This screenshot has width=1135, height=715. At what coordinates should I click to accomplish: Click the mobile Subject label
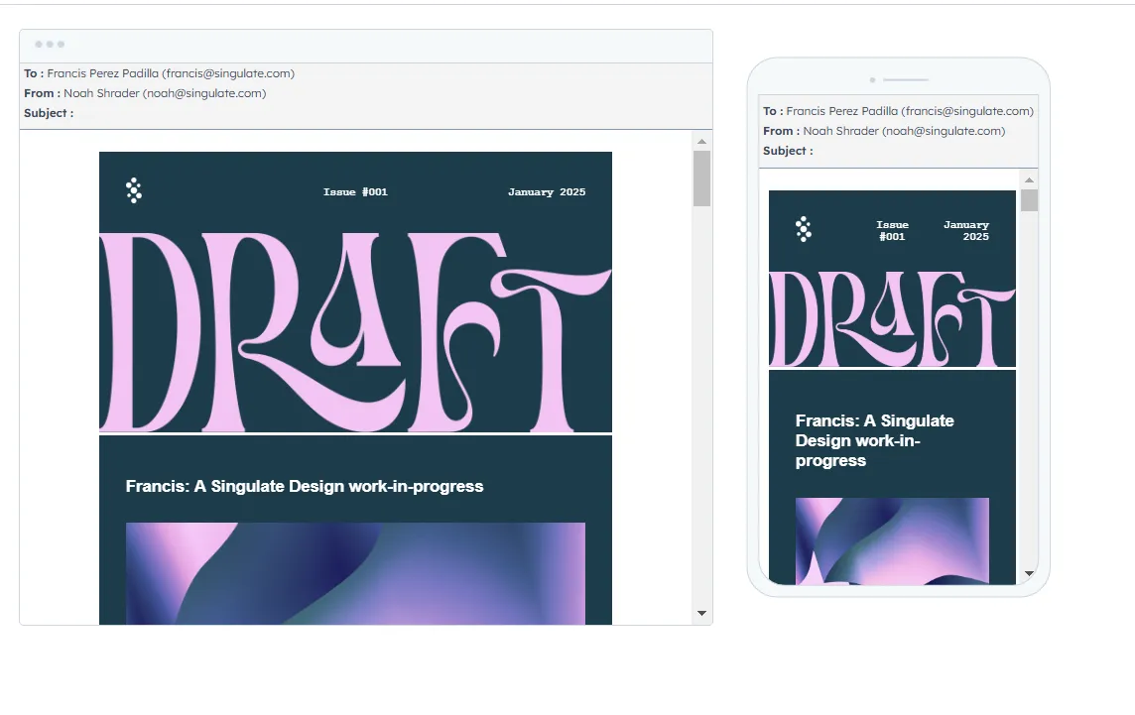pyautogui.click(x=788, y=151)
